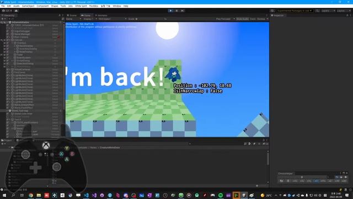
Task: Open the Component menu
Action: coord(42,6)
